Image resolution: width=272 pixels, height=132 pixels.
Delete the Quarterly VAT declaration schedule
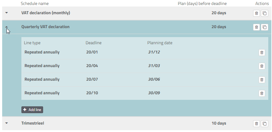(x=256, y=27)
